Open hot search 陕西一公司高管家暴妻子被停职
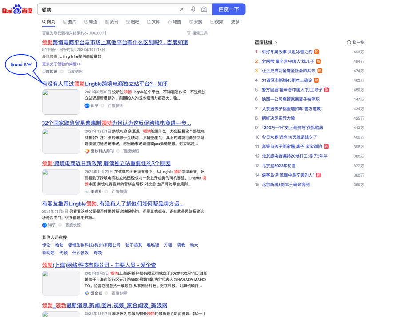 click(x=291, y=99)
